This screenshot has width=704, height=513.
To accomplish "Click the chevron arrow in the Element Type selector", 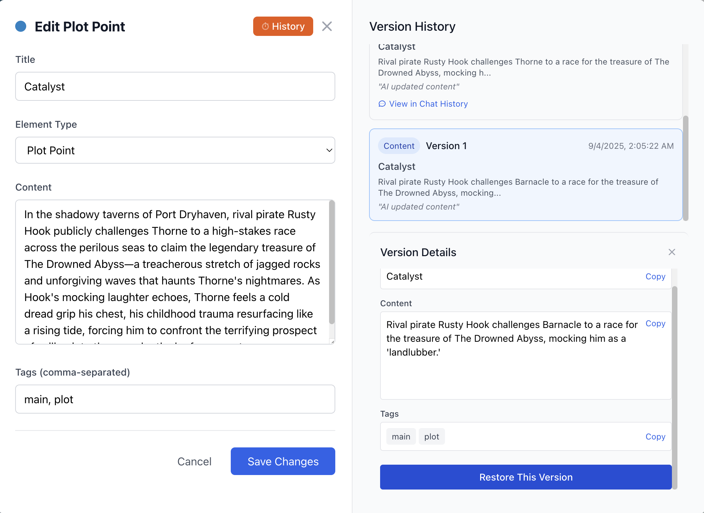I will 328,150.
